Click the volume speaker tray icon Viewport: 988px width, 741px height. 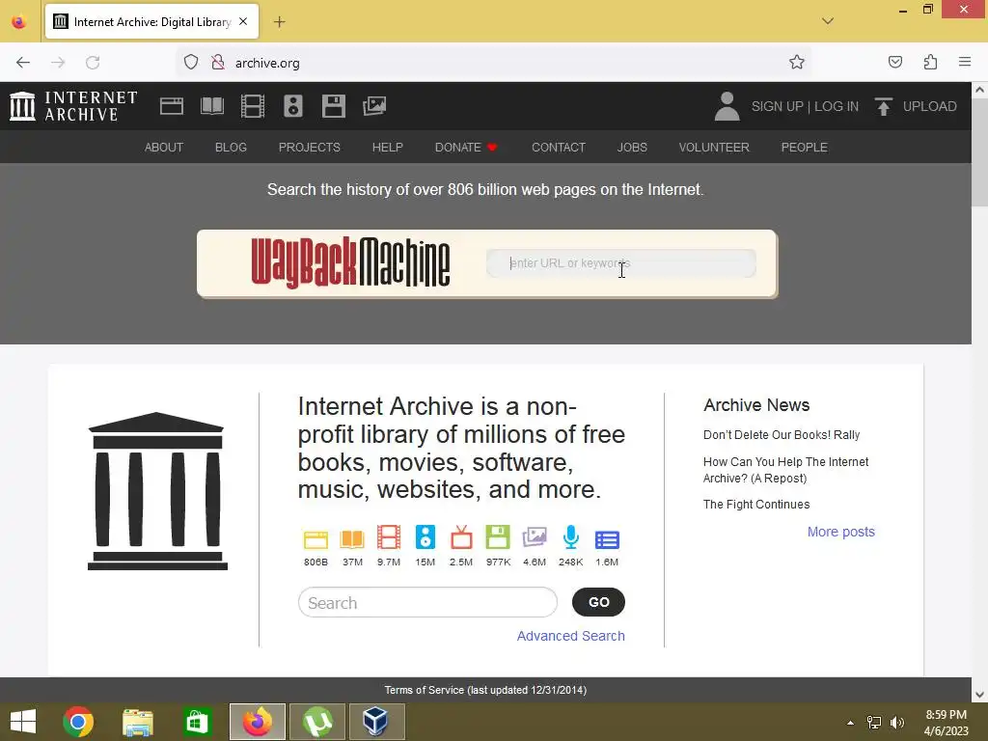[x=896, y=723]
